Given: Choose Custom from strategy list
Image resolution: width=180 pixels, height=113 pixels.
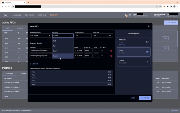Looking at the screenshot, I should pyautogui.click(x=63, y=56).
